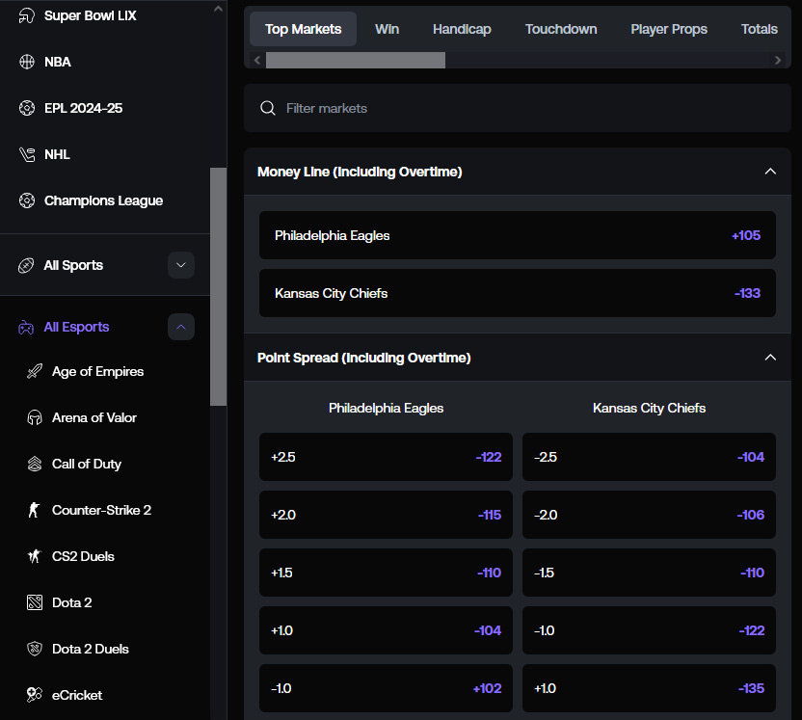Screen dimensions: 802x720
Task: Choose Chiefs +1.0 spread at -135
Action: click(x=649, y=688)
